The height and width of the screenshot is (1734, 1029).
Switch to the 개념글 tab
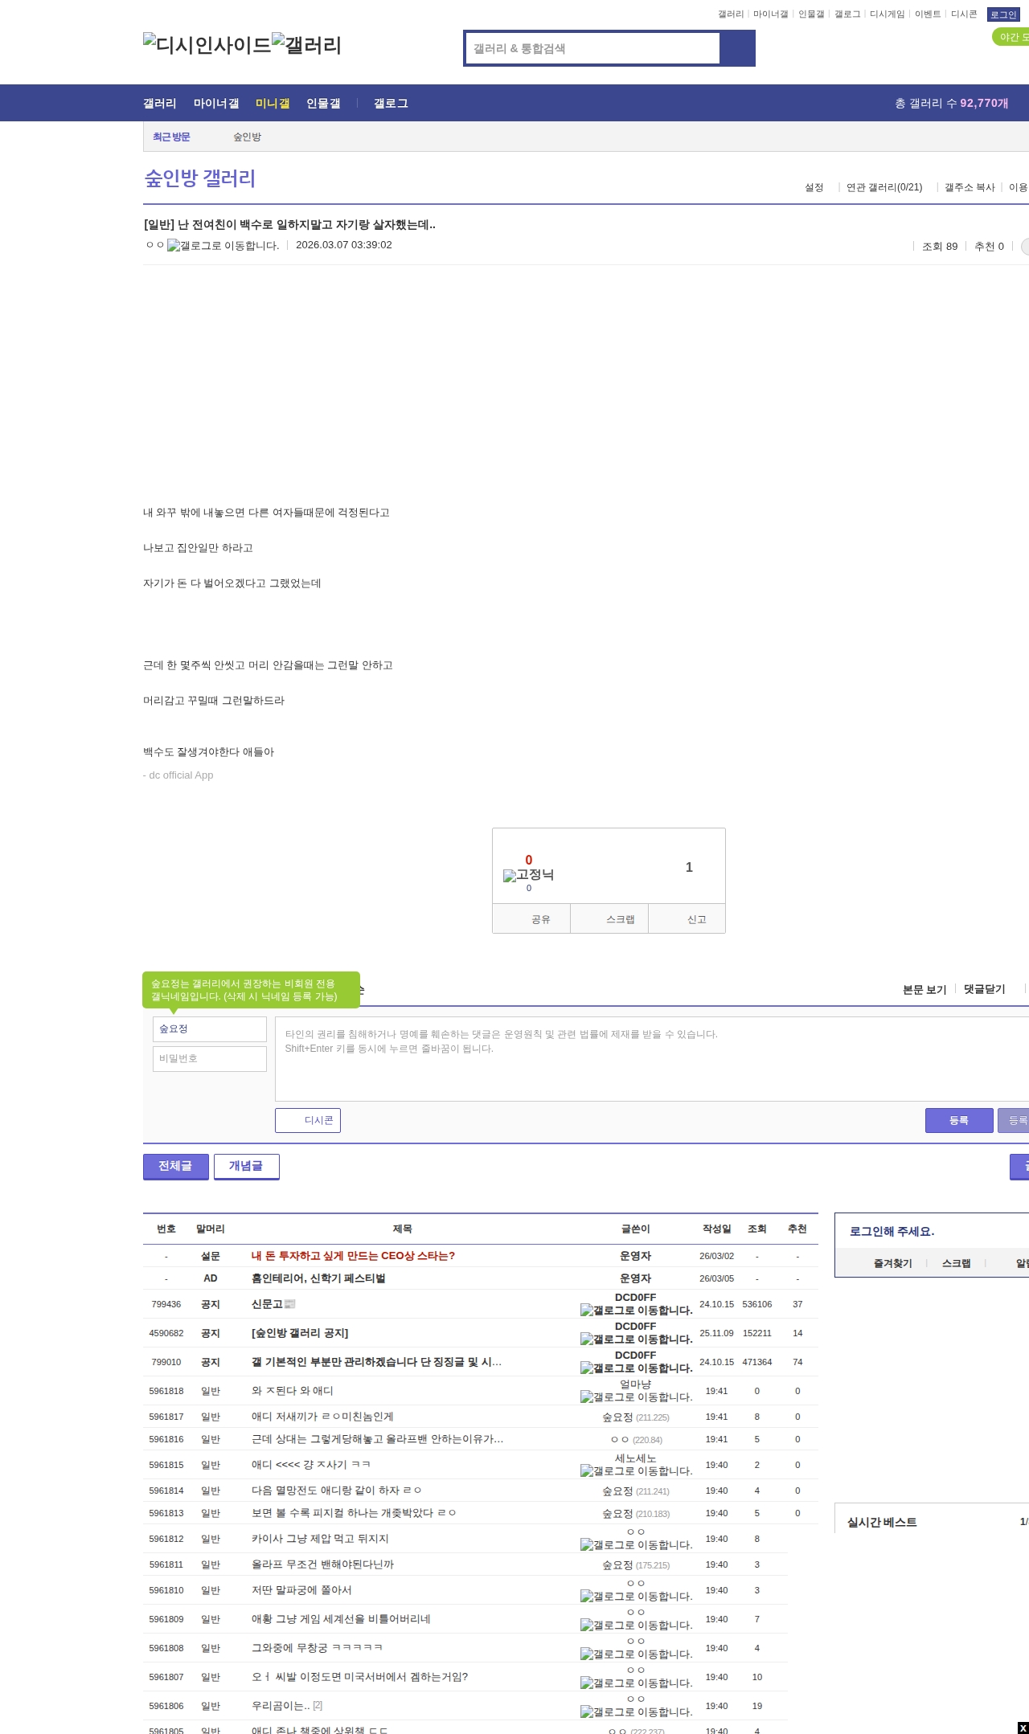247,1167
